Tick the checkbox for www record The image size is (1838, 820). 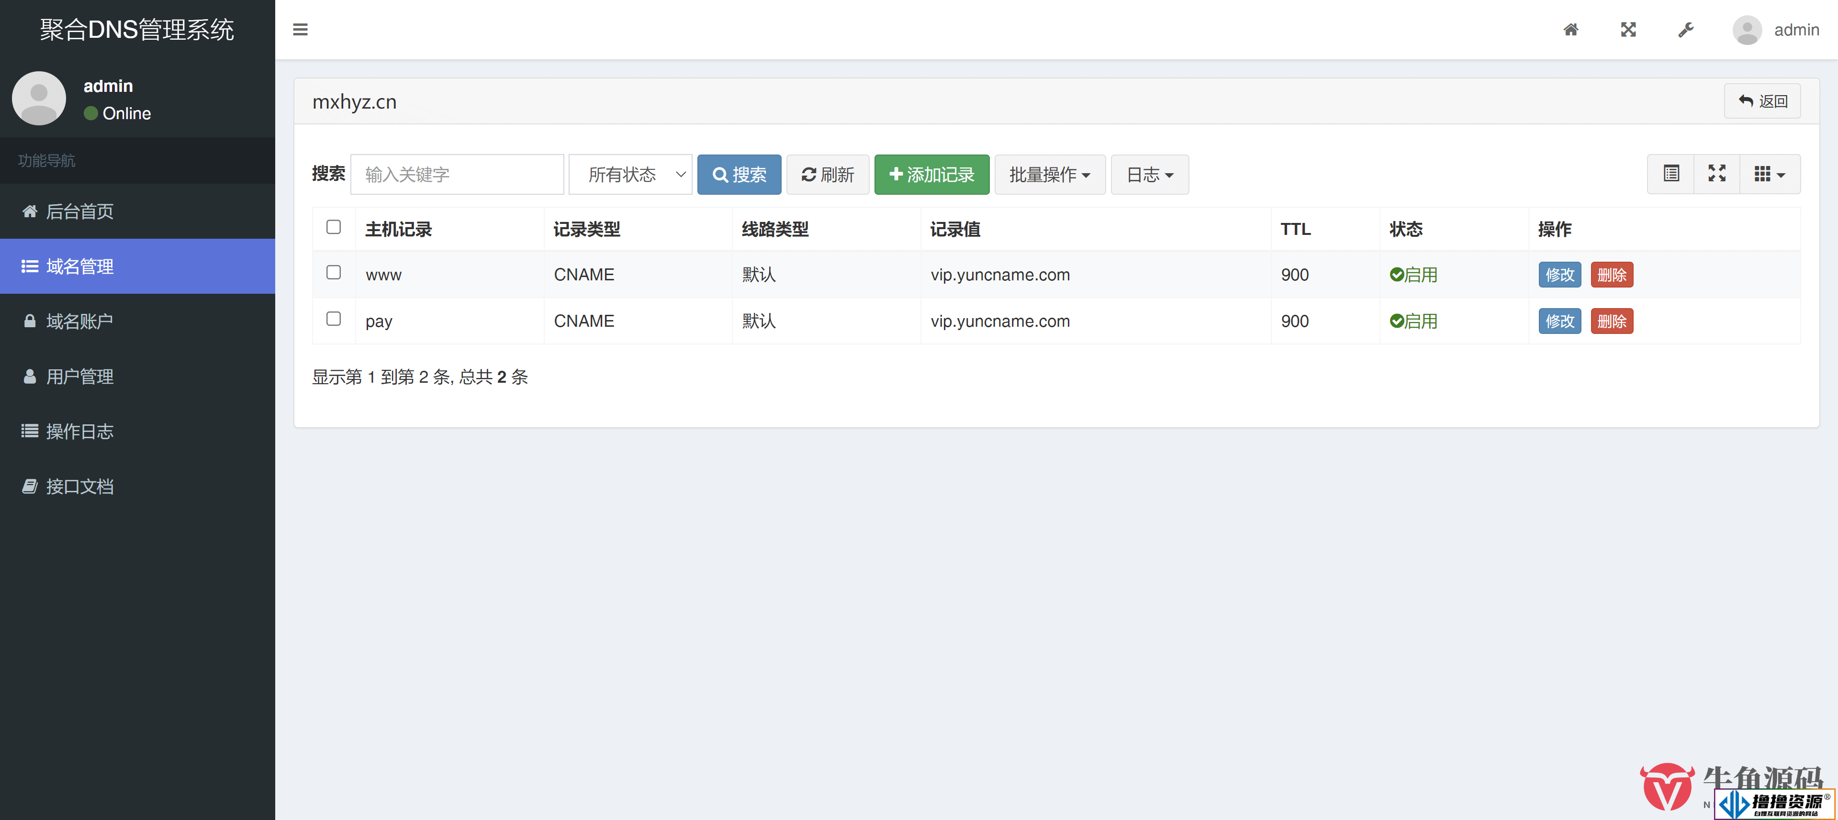tap(333, 272)
